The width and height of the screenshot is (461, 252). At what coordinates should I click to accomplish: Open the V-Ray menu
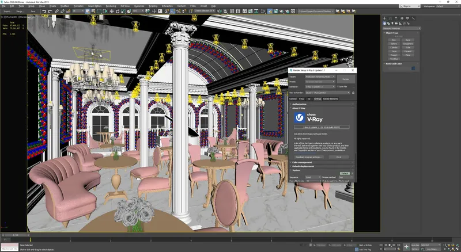(x=193, y=6)
